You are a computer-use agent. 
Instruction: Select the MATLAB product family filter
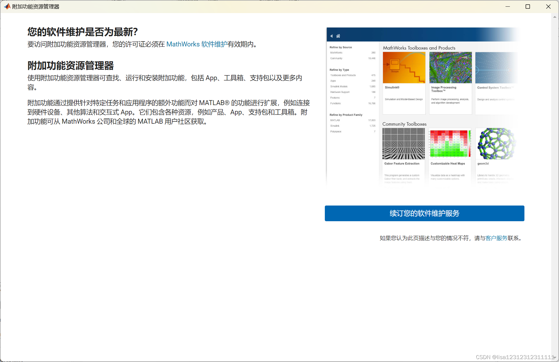pos(335,120)
